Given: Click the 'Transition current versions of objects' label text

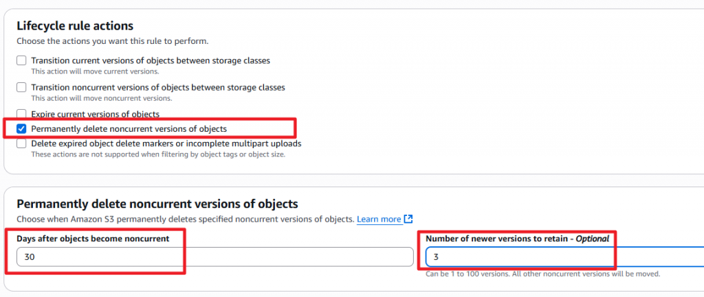Looking at the screenshot, I should 151,60.
